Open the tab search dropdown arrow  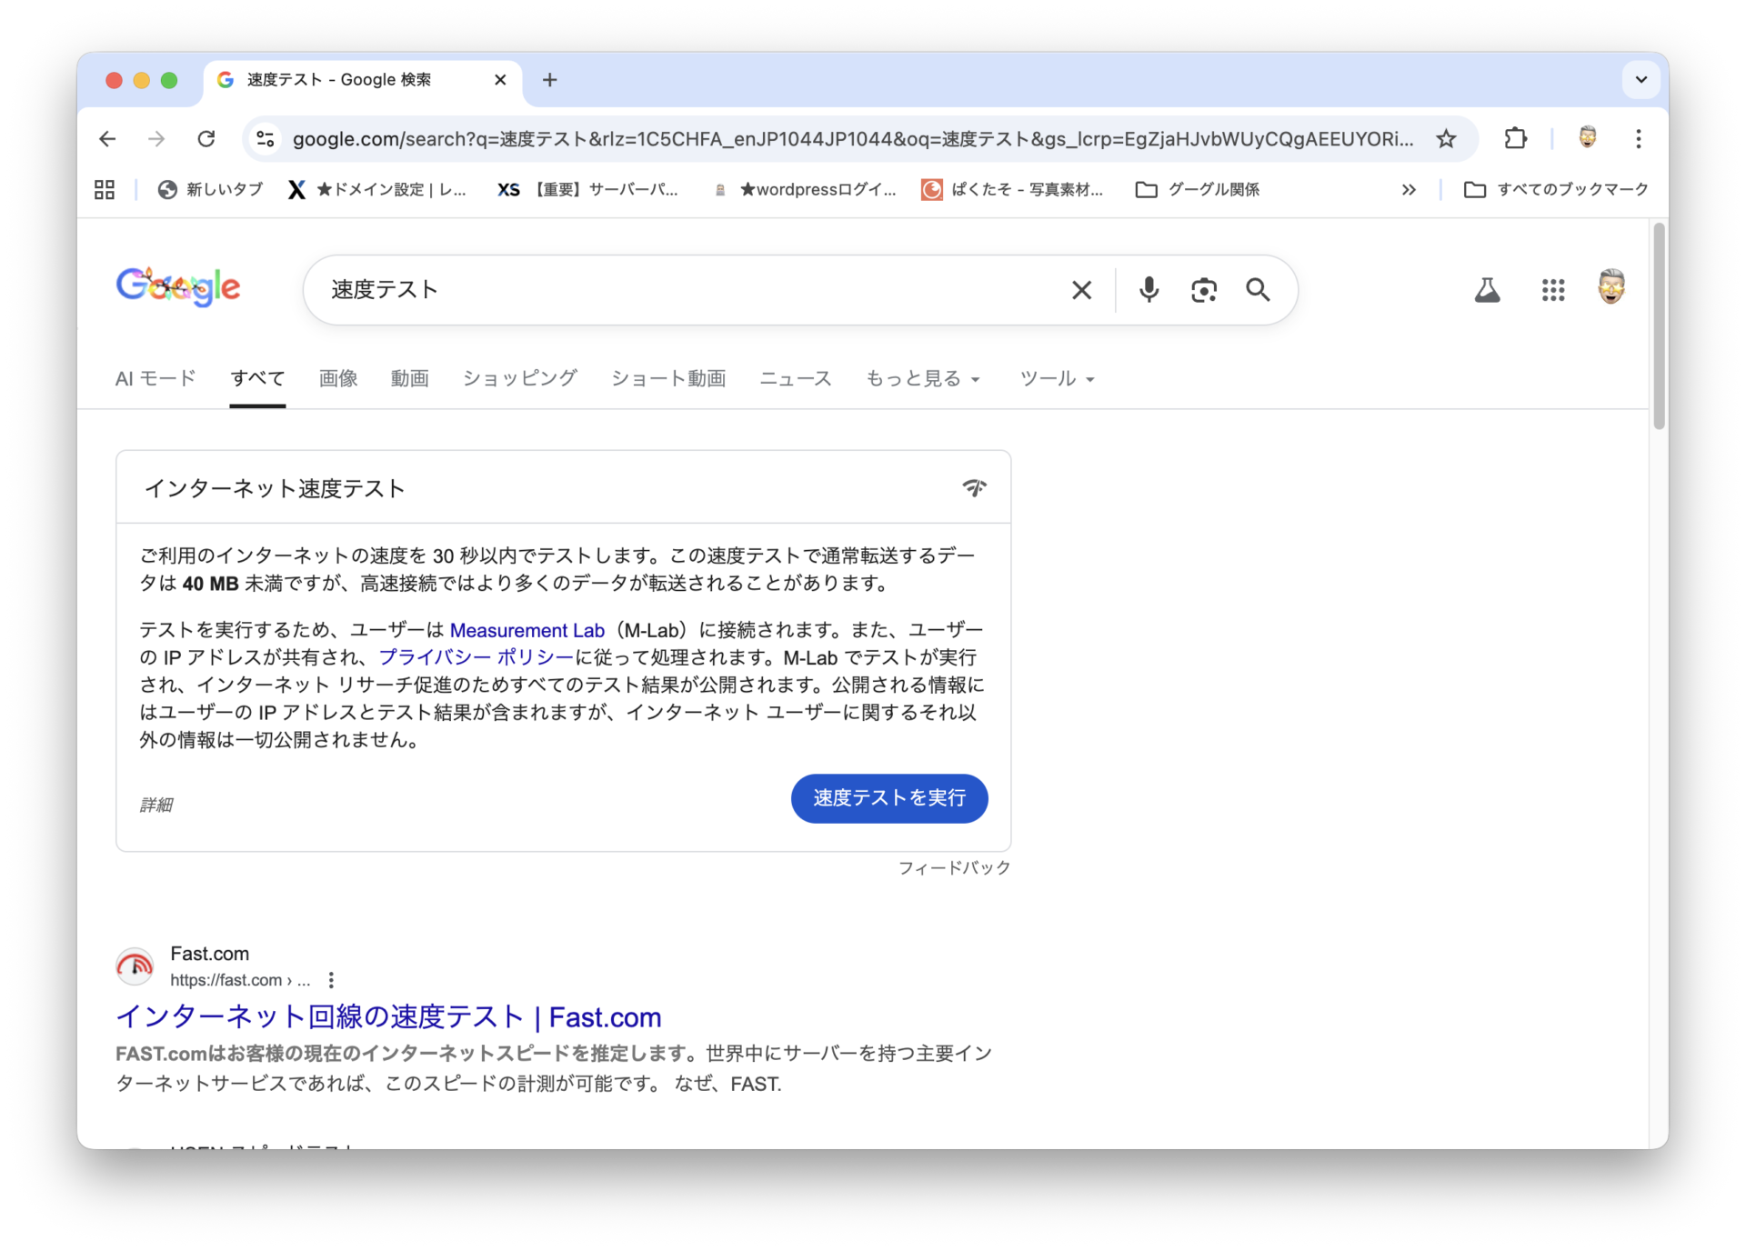click(1641, 80)
